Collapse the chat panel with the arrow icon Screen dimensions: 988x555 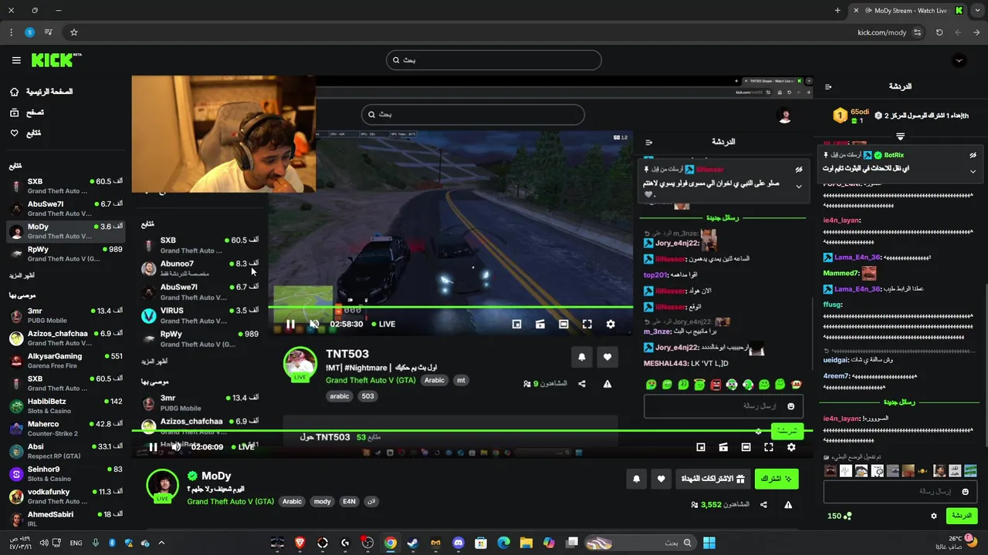point(828,87)
